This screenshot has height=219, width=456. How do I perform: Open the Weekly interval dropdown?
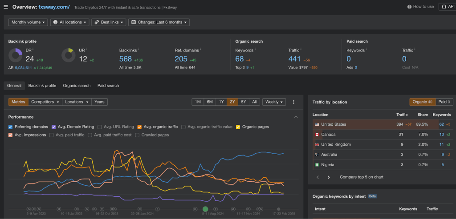coord(274,102)
